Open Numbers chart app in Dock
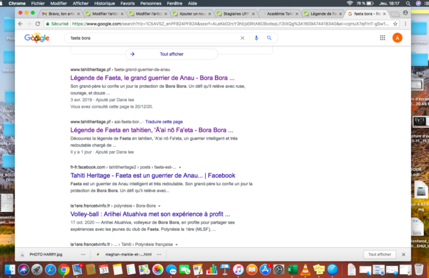The width and height of the screenshot is (429, 278). (x=212, y=270)
